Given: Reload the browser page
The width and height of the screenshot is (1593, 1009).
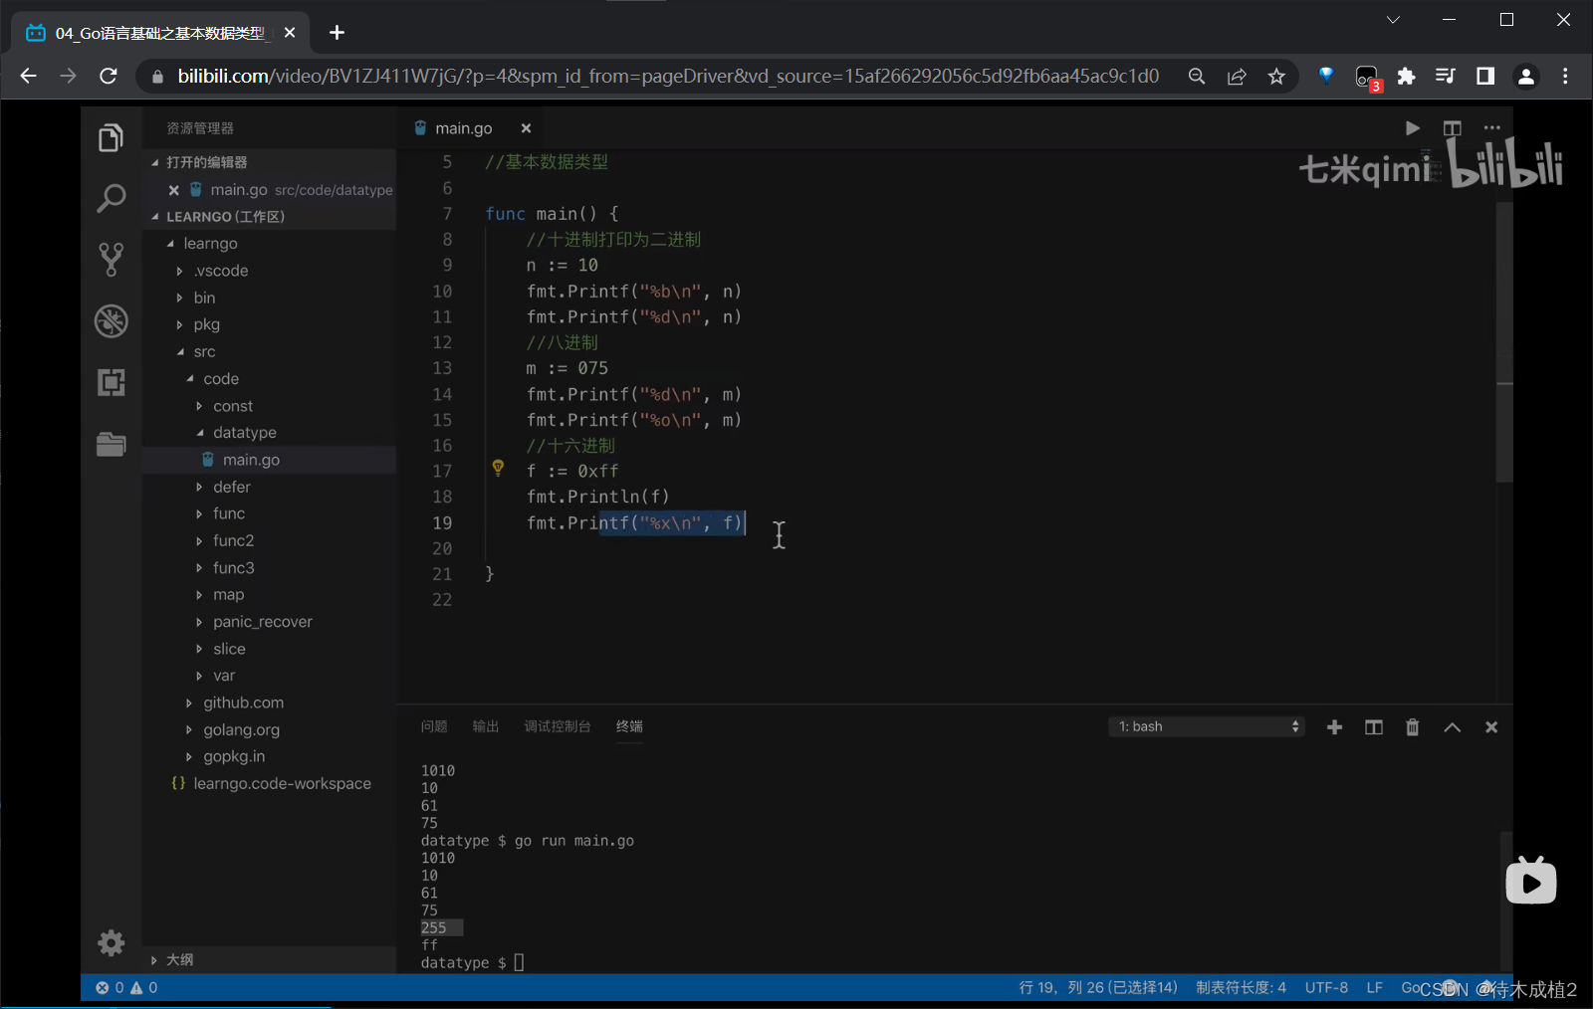Looking at the screenshot, I should (x=109, y=77).
